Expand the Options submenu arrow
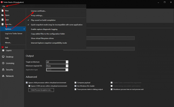174x107 pixels. 24,29
